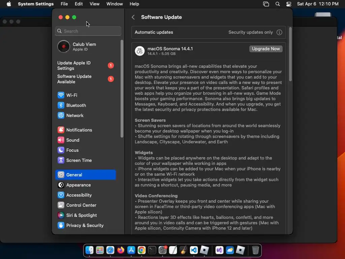Open Bluetooth settings in sidebar
The height and width of the screenshot is (259, 345).
[x=85, y=105]
